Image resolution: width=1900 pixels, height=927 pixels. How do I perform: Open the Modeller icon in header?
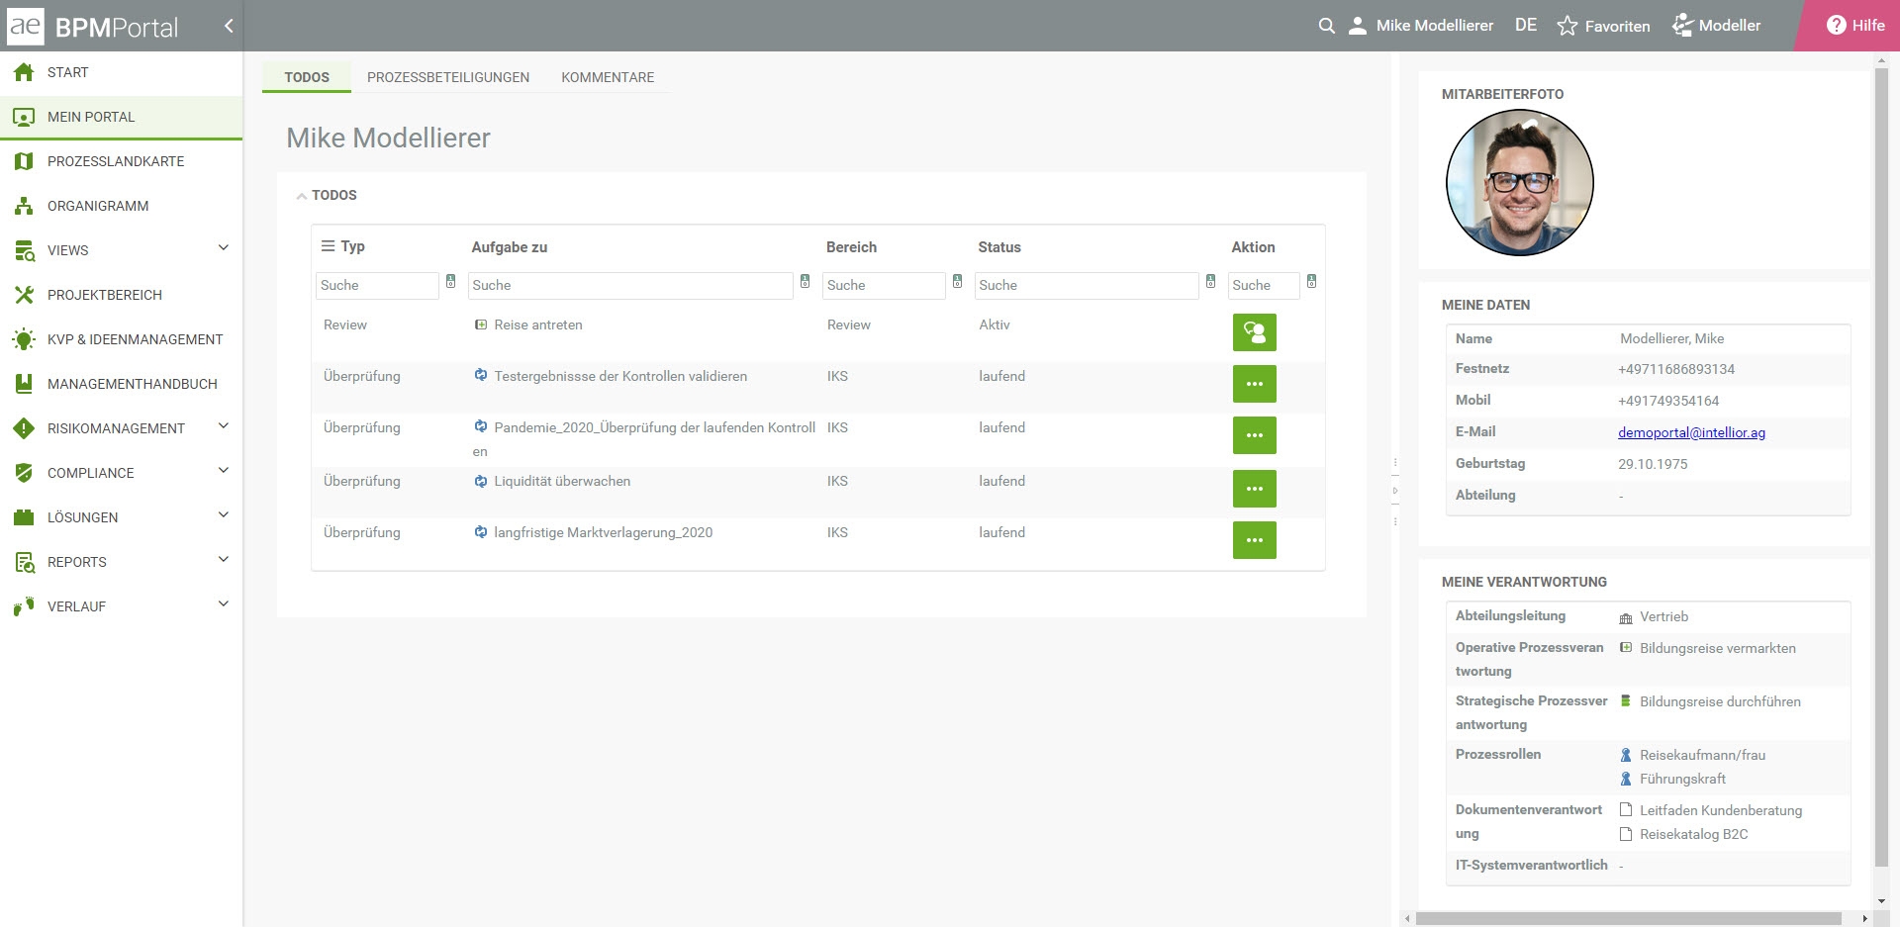(x=1682, y=26)
